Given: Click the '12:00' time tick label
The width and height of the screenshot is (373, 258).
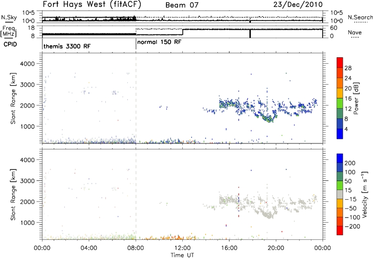Looking at the screenshot, I should 182,248.
